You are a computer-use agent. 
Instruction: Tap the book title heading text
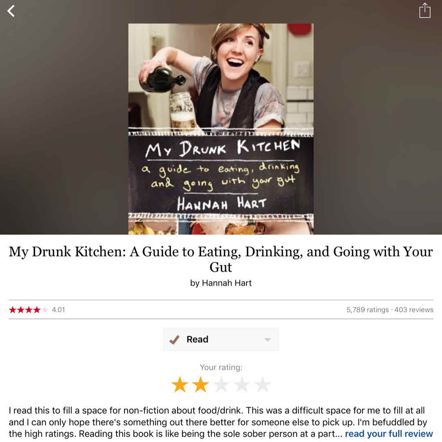point(221,259)
